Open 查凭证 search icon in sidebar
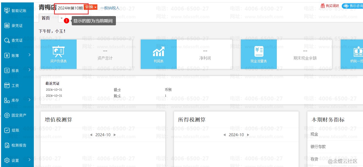The width and height of the screenshot is (363, 167). tap(7, 40)
